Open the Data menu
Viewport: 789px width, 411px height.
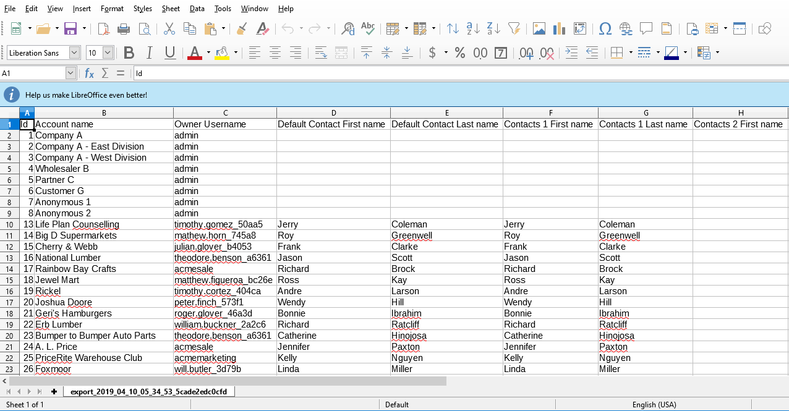click(x=197, y=9)
